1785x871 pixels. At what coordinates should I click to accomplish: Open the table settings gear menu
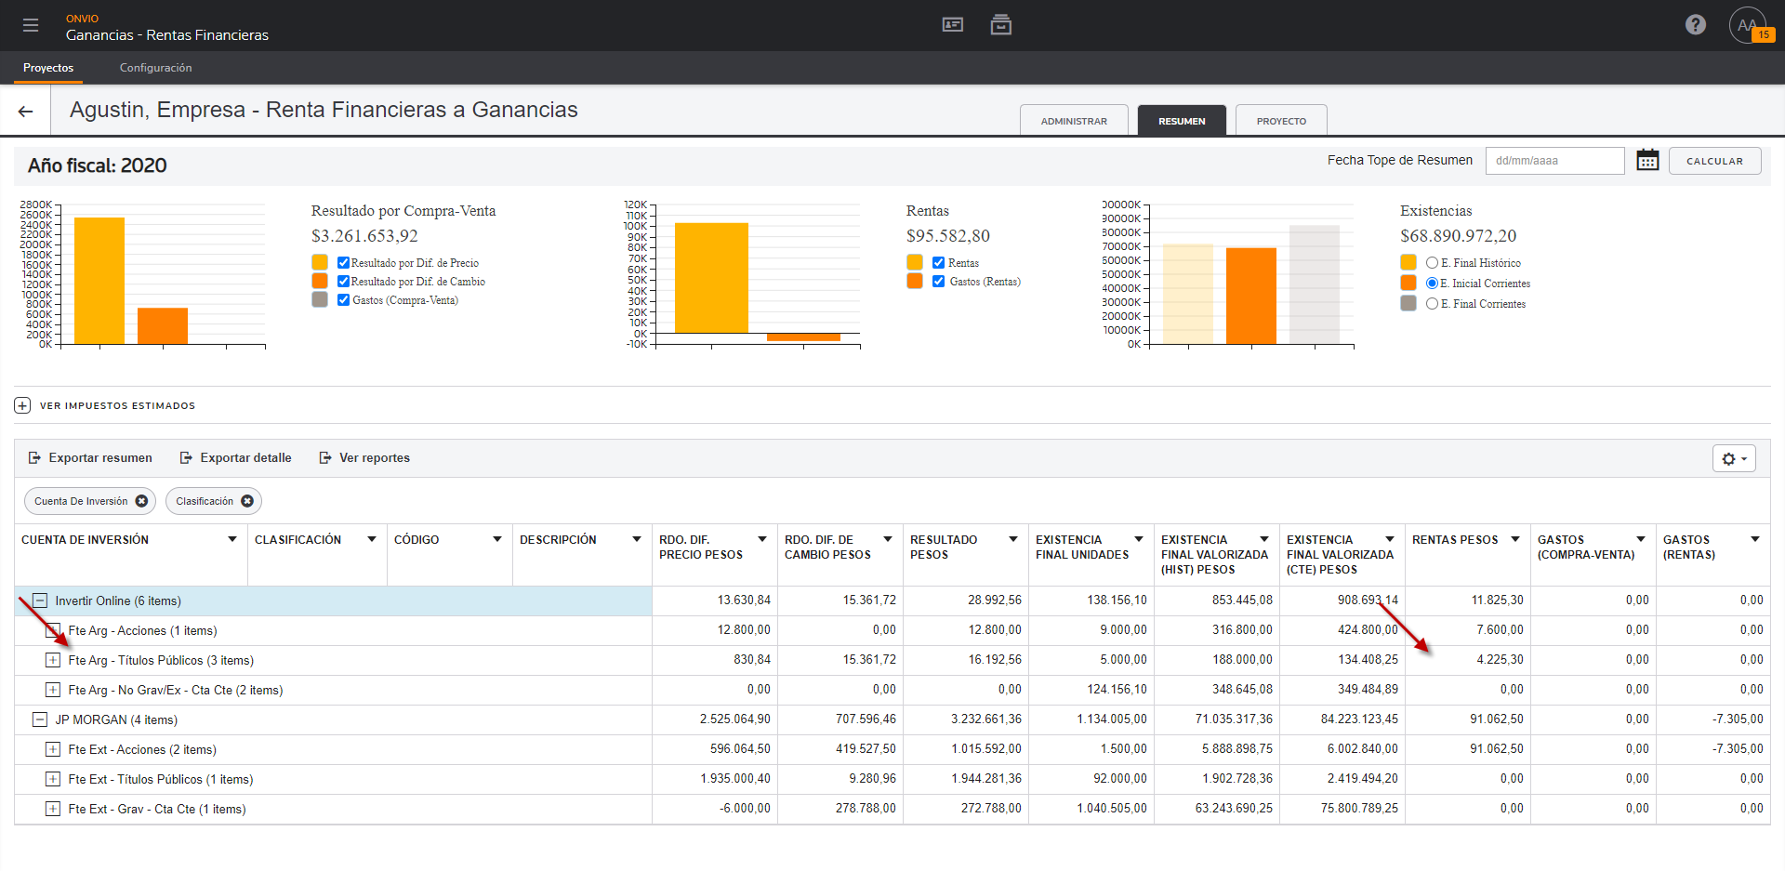pos(1734,458)
